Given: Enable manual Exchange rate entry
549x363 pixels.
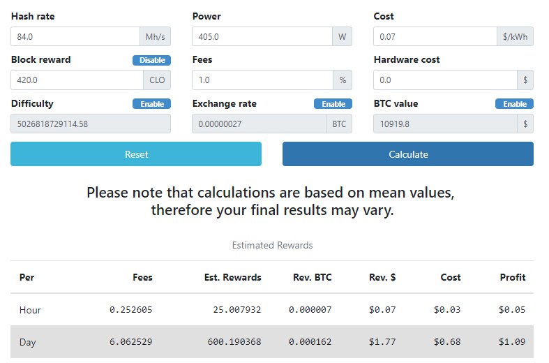Looking at the screenshot, I should [x=333, y=104].
